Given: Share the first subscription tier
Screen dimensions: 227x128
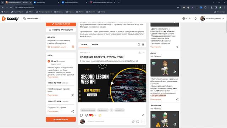Looking at the screenshot, I should coord(177,47).
